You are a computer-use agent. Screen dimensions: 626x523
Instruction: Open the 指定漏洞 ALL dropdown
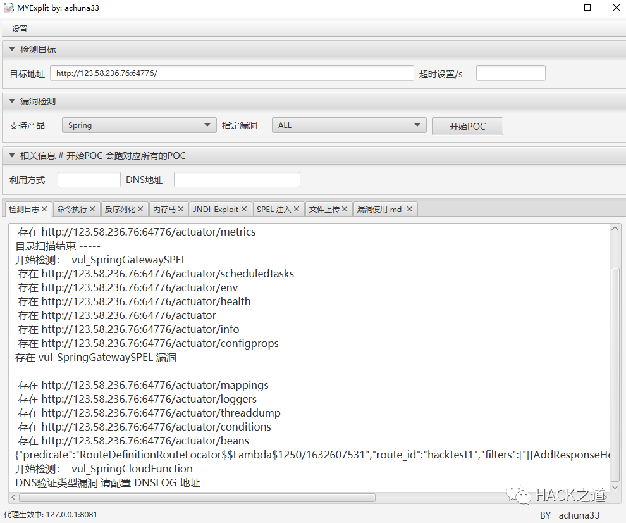coord(349,125)
